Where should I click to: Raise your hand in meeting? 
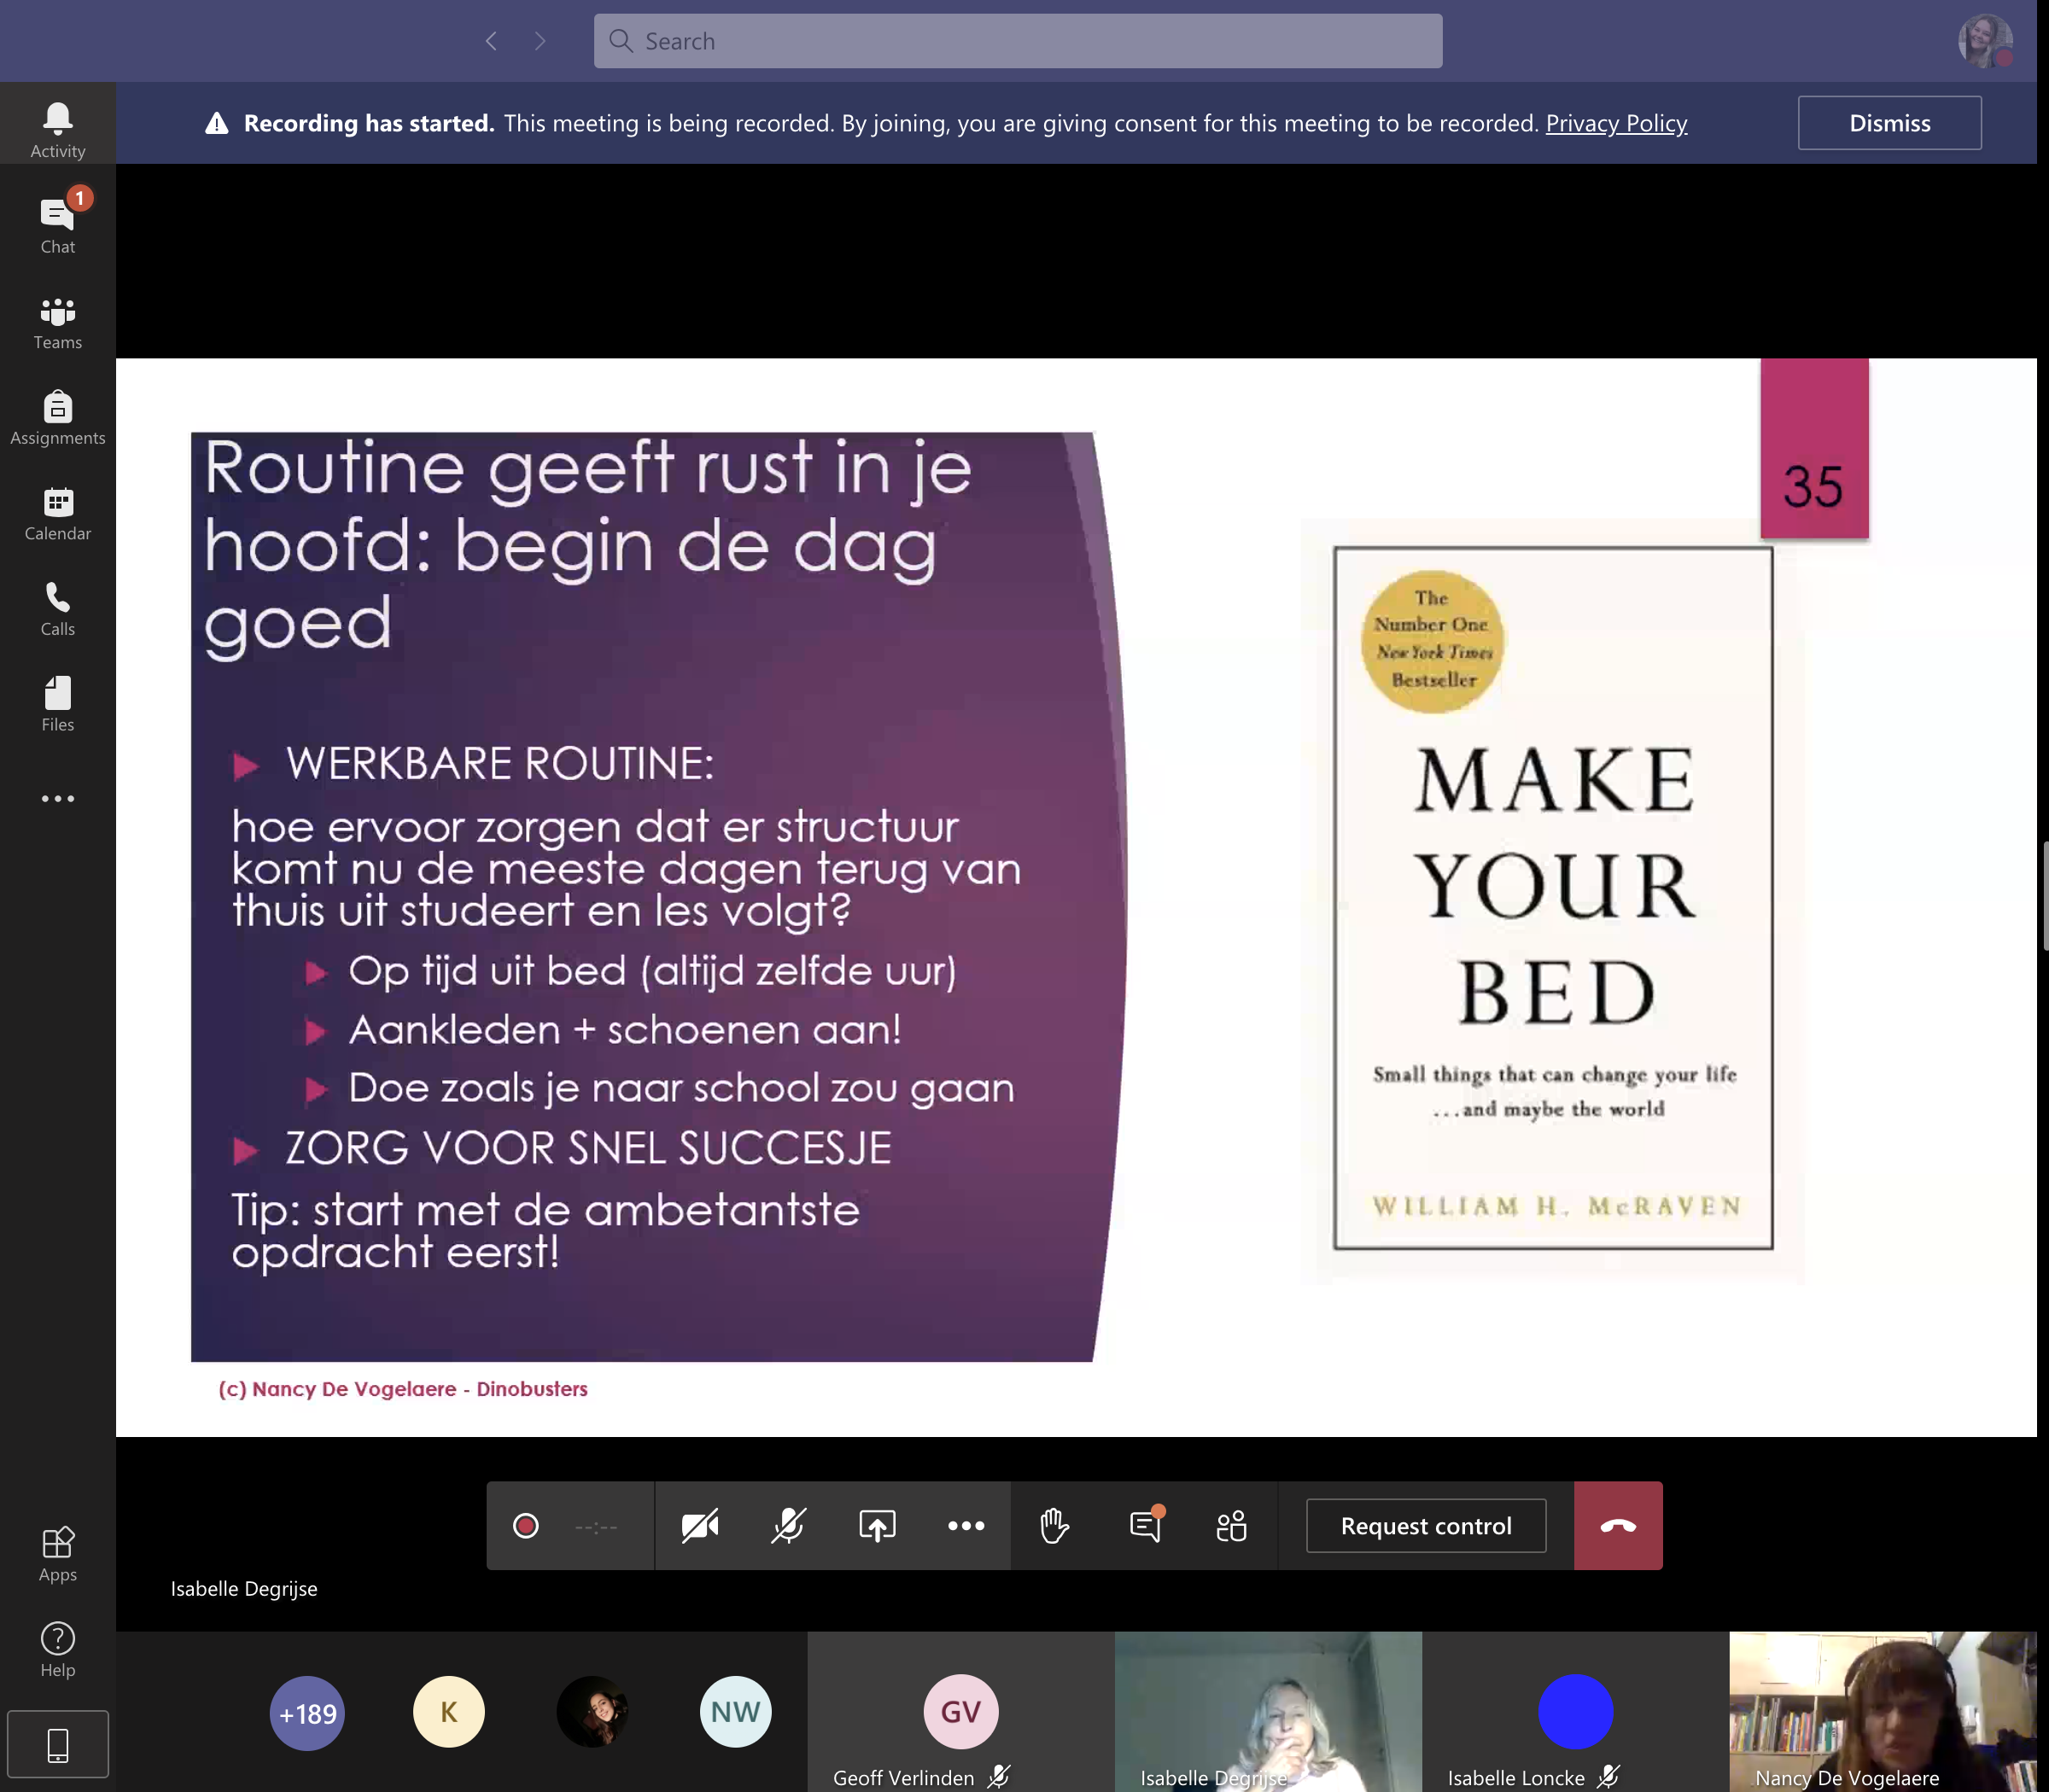click(1054, 1525)
